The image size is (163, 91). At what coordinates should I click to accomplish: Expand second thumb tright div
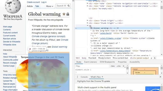click(x=87, y=23)
